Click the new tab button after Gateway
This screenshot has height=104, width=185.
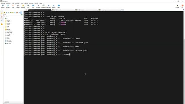pos(123,10)
